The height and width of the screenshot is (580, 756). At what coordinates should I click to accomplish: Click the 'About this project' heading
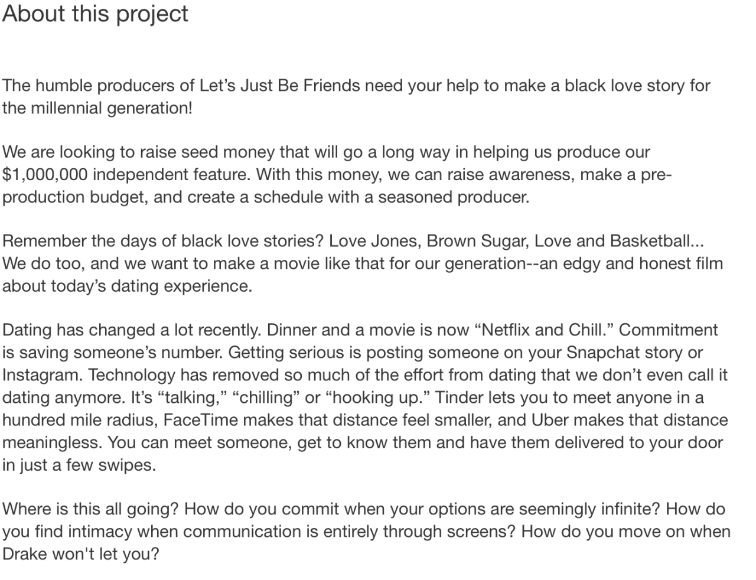95,14
